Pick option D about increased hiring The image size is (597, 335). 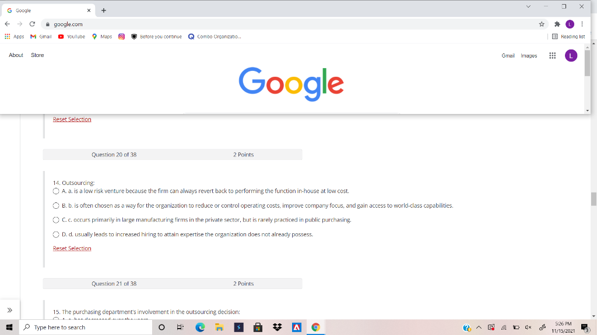[x=55, y=234]
